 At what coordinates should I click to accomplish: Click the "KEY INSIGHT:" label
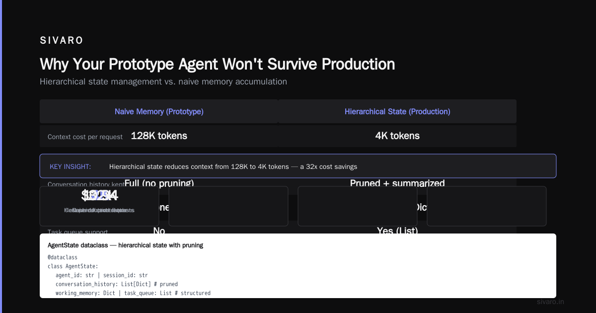tap(70, 166)
